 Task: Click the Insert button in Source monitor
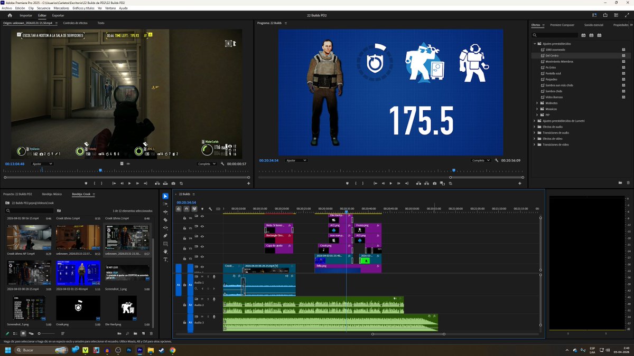pos(157,184)
